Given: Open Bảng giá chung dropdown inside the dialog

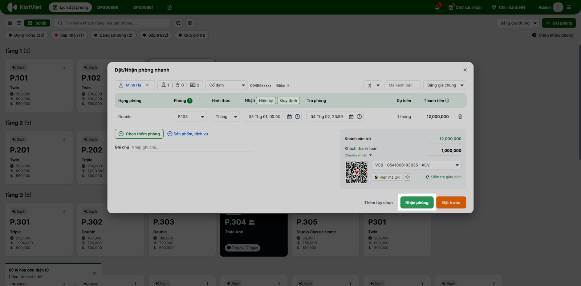Looking at the screenshot, I should coord(445,85).
